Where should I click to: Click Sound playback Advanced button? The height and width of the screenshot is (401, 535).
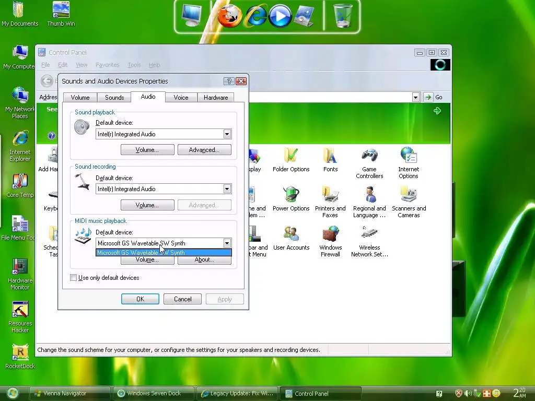pyautogui.click(x=204, y=150)
